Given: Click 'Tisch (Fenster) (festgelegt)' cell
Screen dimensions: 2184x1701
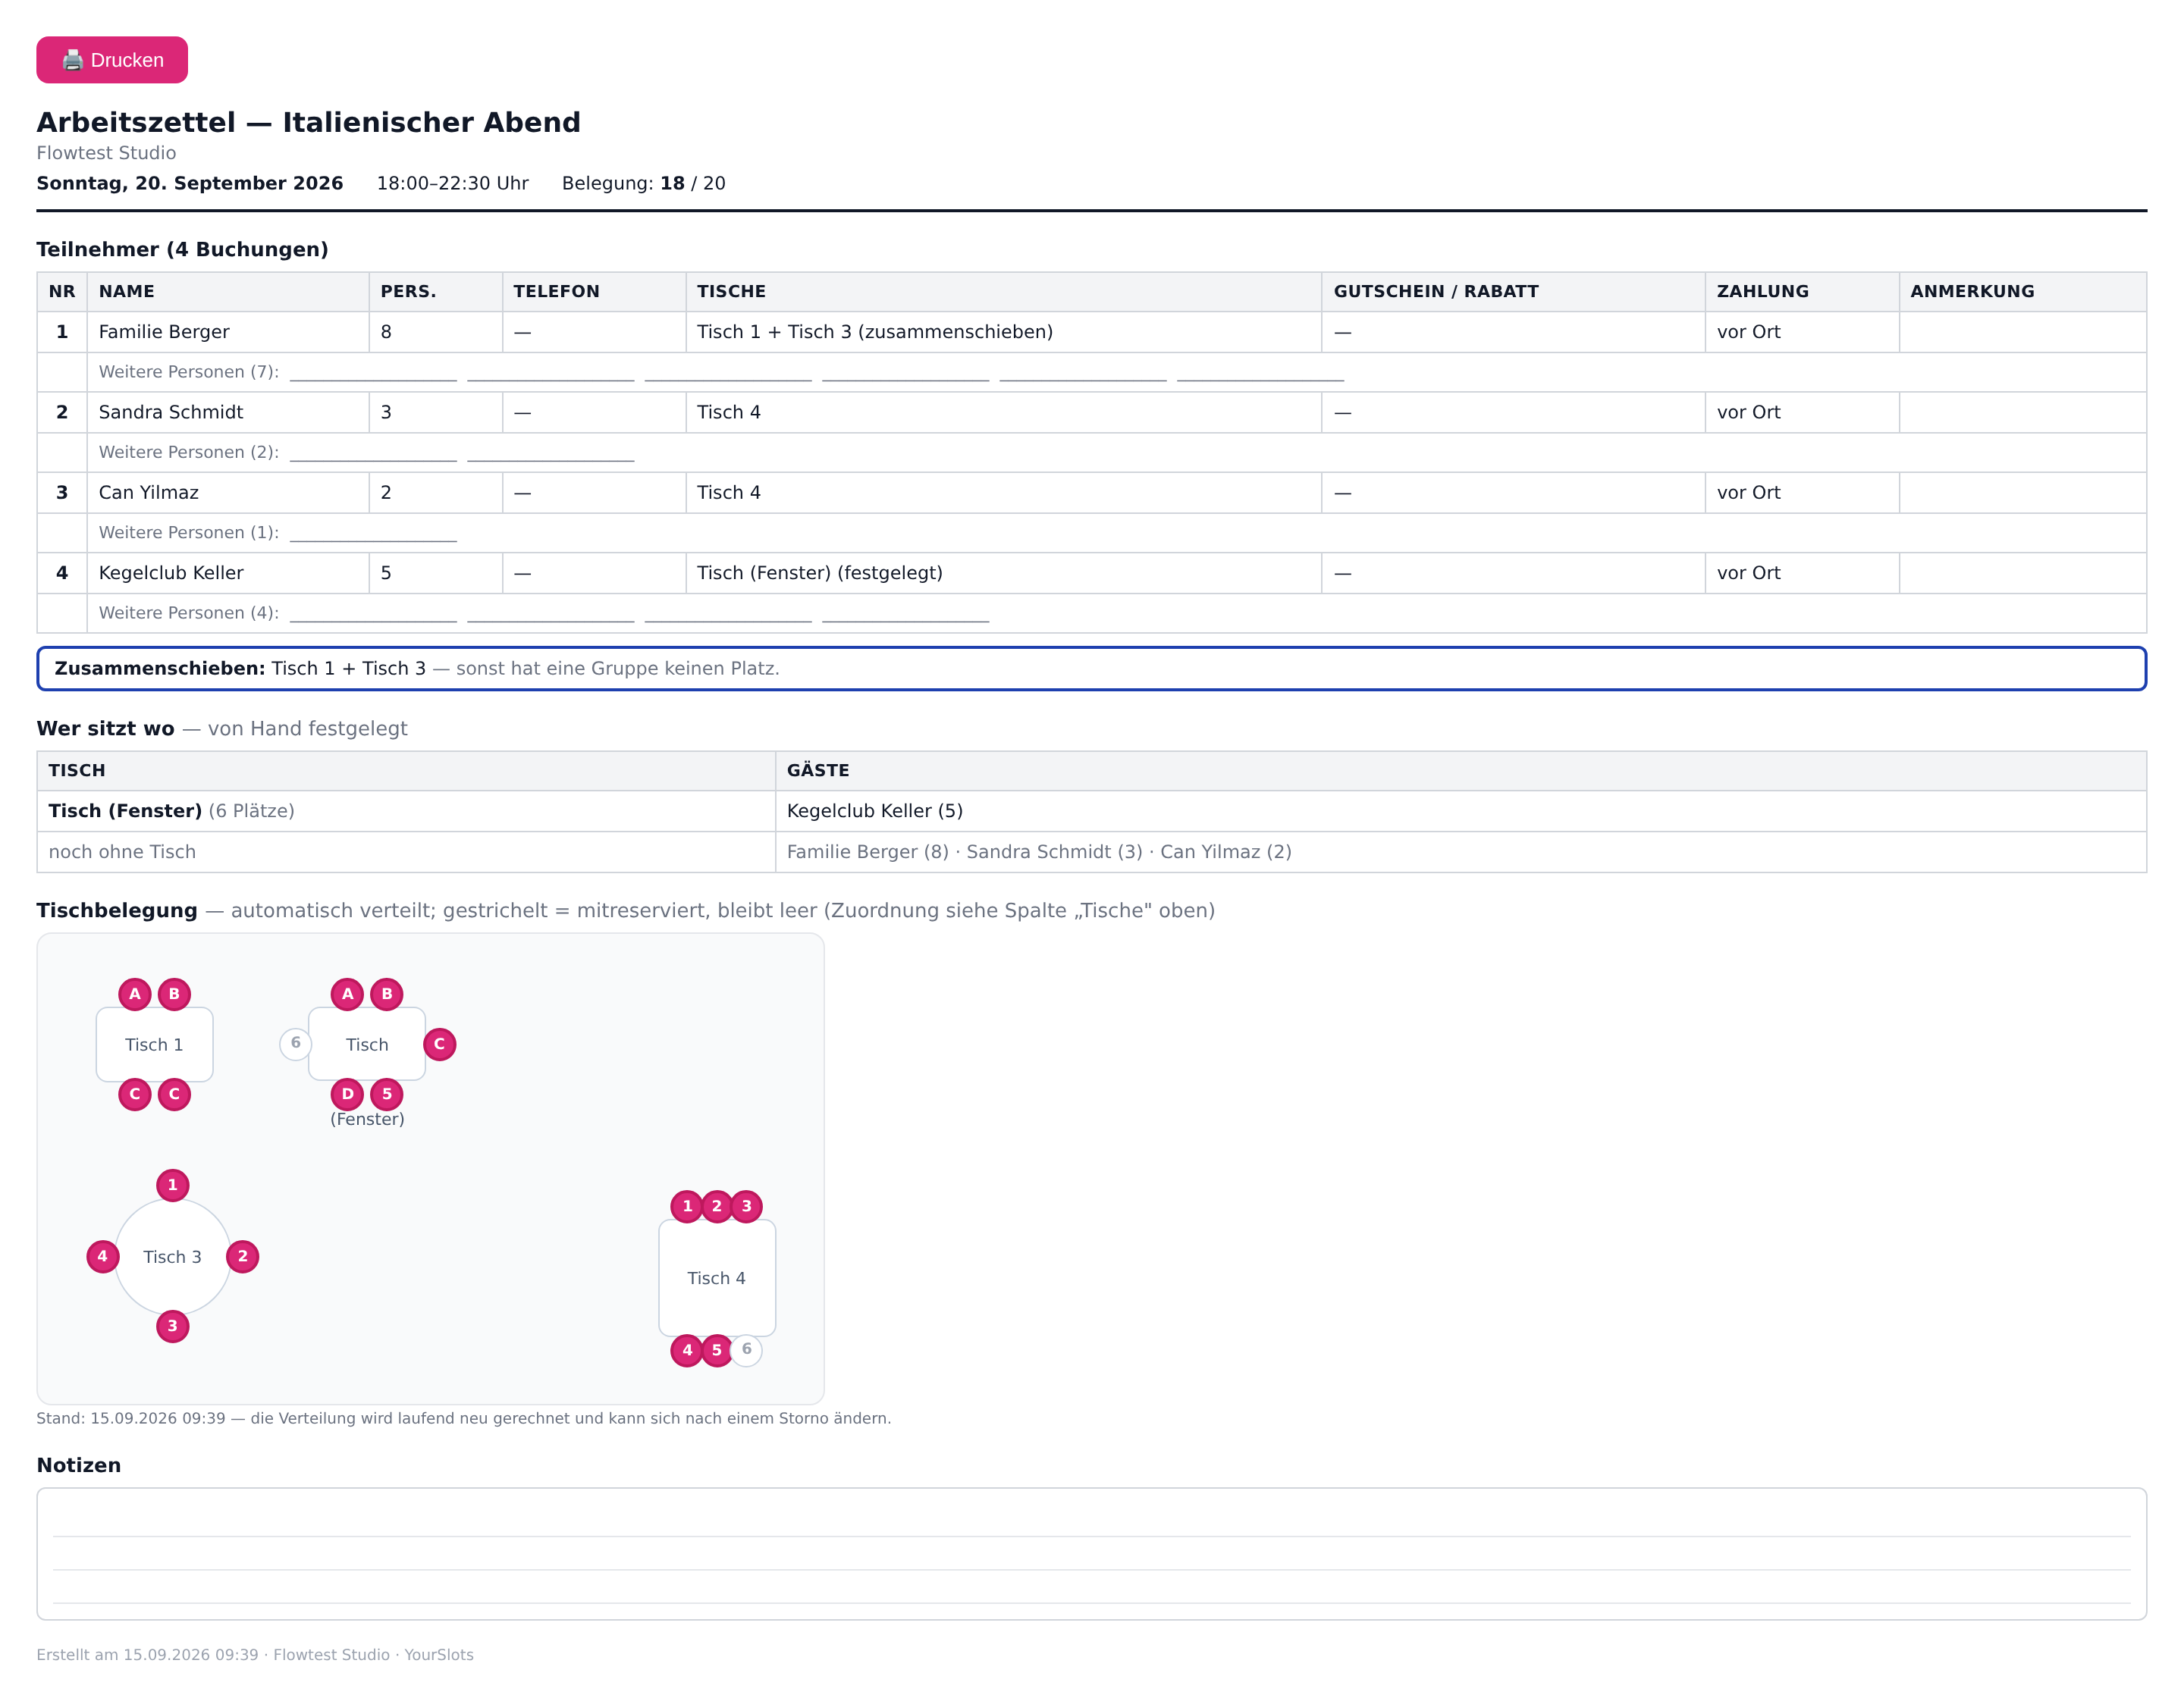Looking at the screenshot, I should 1003,572.
